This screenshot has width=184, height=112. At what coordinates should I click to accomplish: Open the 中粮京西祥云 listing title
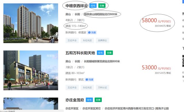point(76,6)
